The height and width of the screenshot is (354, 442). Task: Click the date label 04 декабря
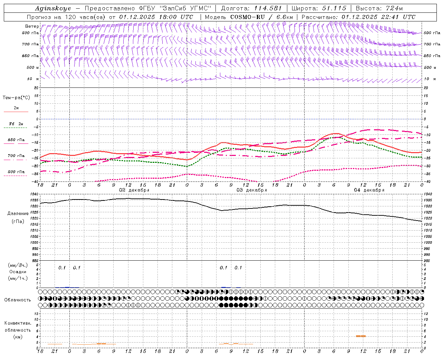click(369, 190)
